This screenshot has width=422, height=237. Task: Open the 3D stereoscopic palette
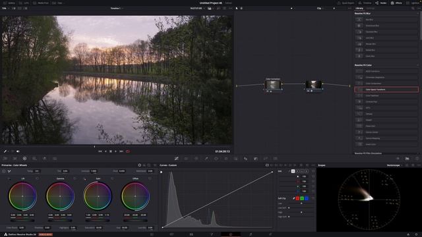point(275,159)
